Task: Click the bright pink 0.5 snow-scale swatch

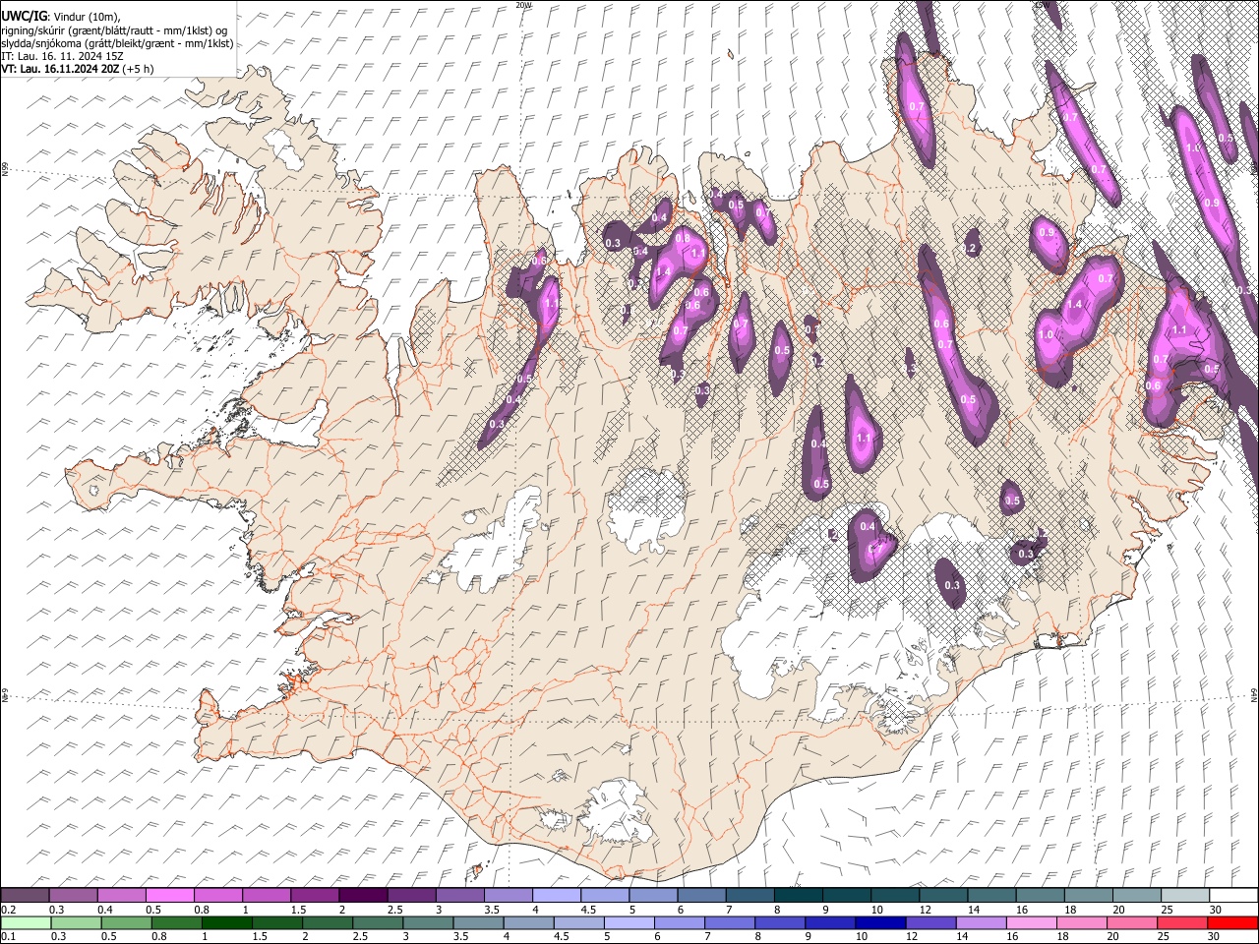Action: [x=169, y=896]
